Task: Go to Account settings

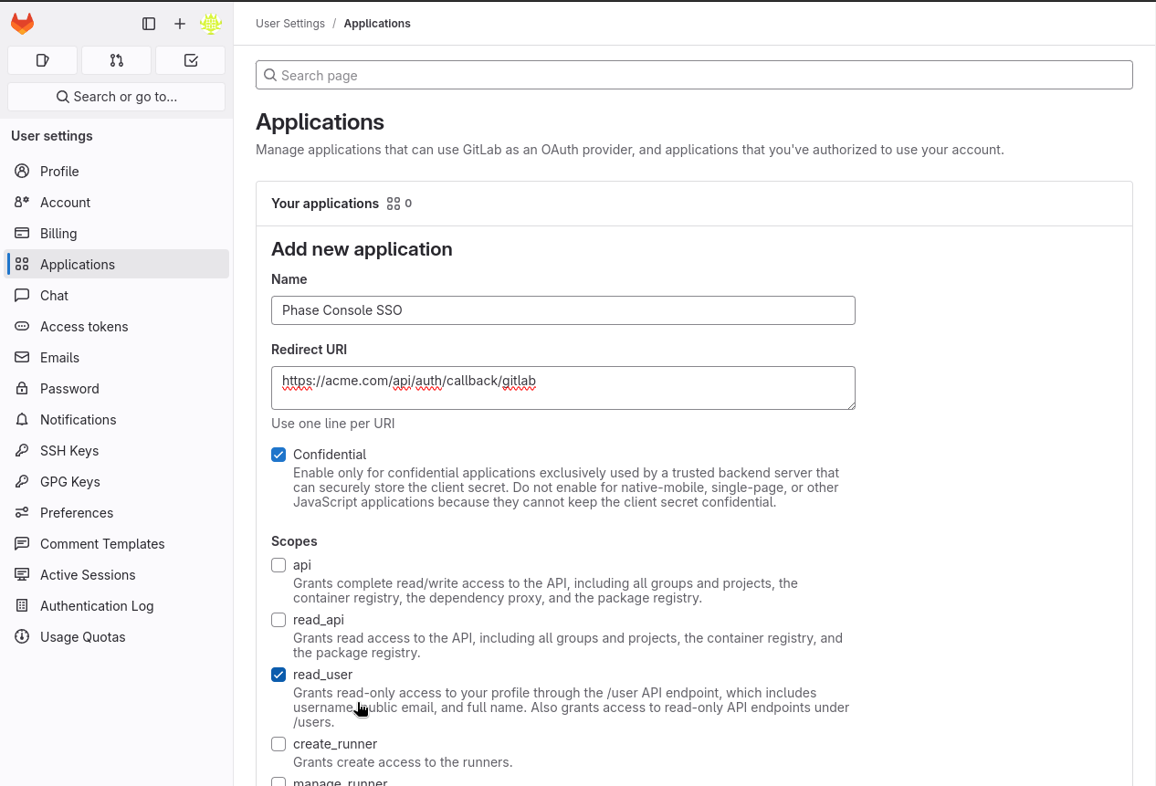Action: (117, 202)
